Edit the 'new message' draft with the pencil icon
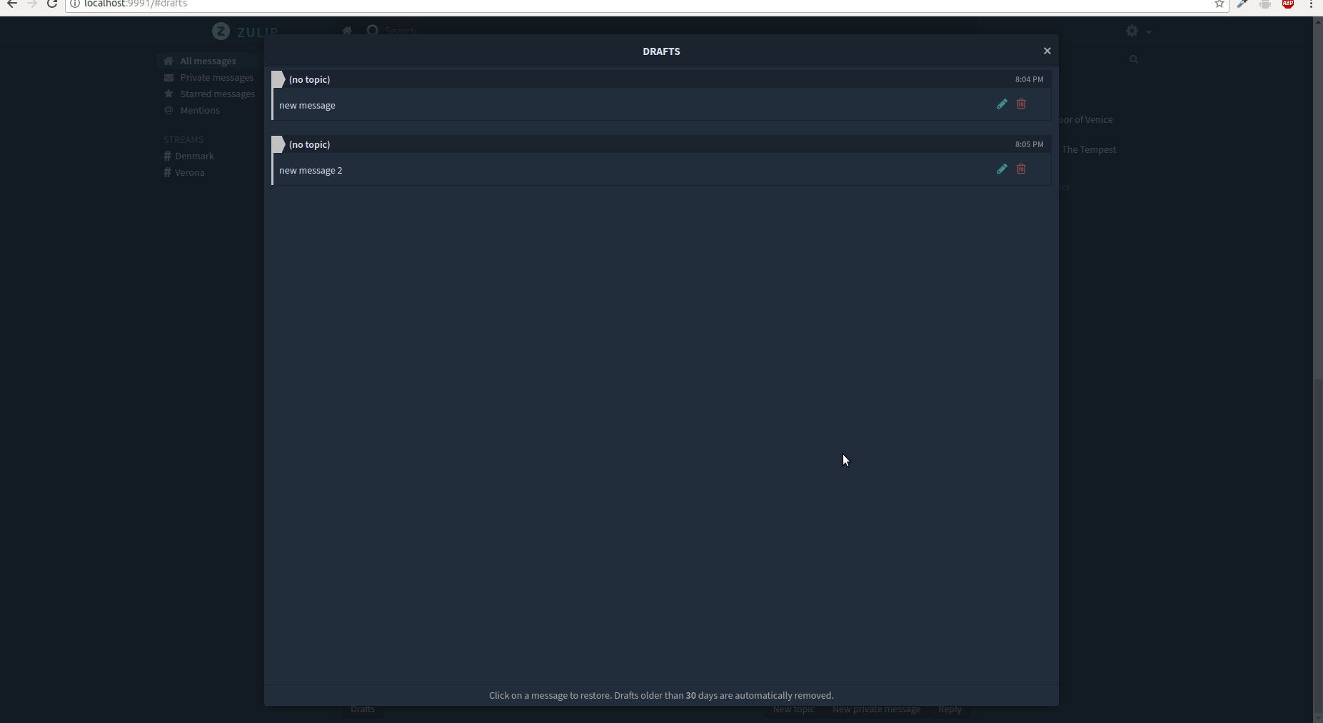Viewport: 1323px width, 723px height. 1002,104
